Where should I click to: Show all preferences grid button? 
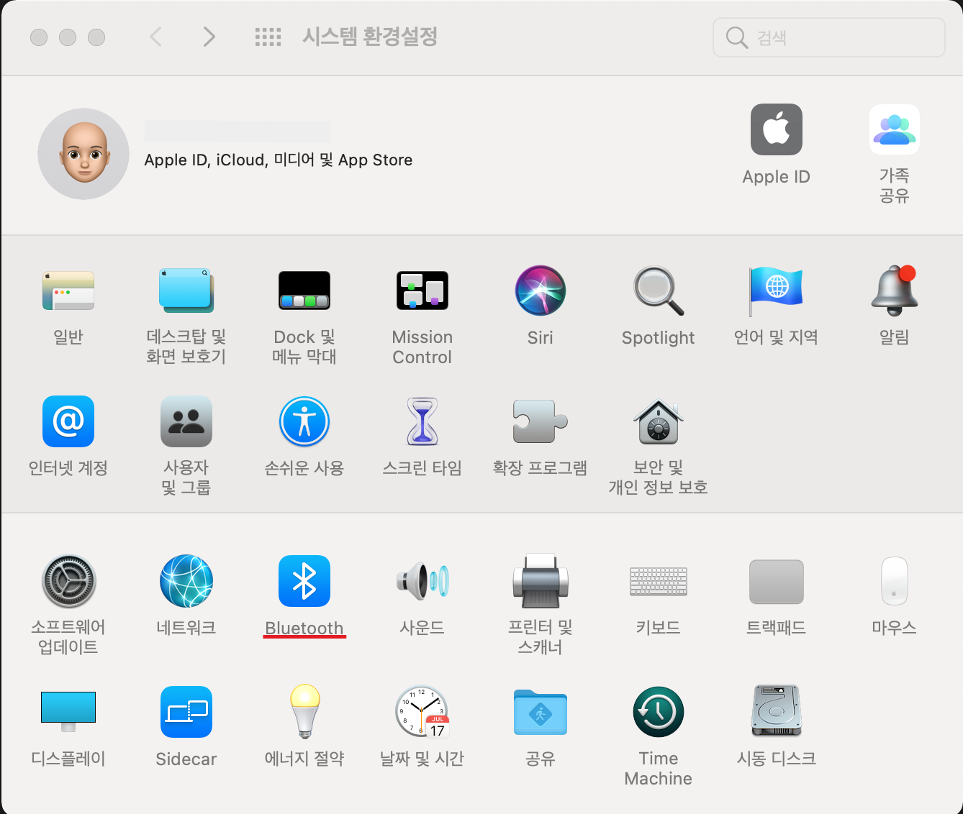pyautogui.click(x=268, y=37)
